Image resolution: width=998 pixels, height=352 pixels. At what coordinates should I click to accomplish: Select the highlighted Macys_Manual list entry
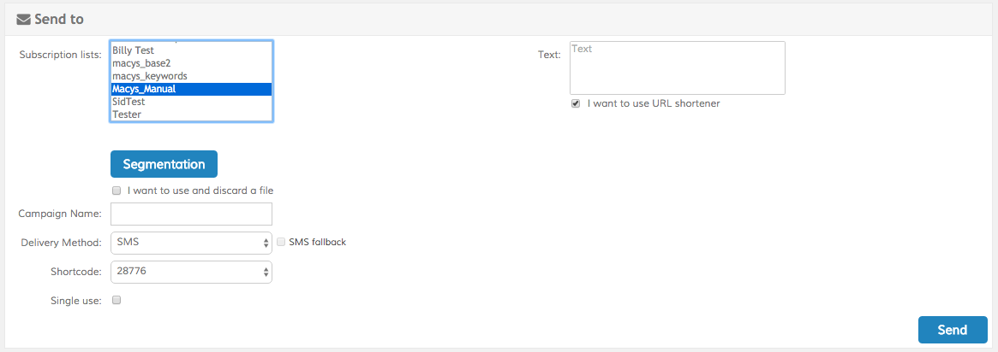click(x=144, y=89)
